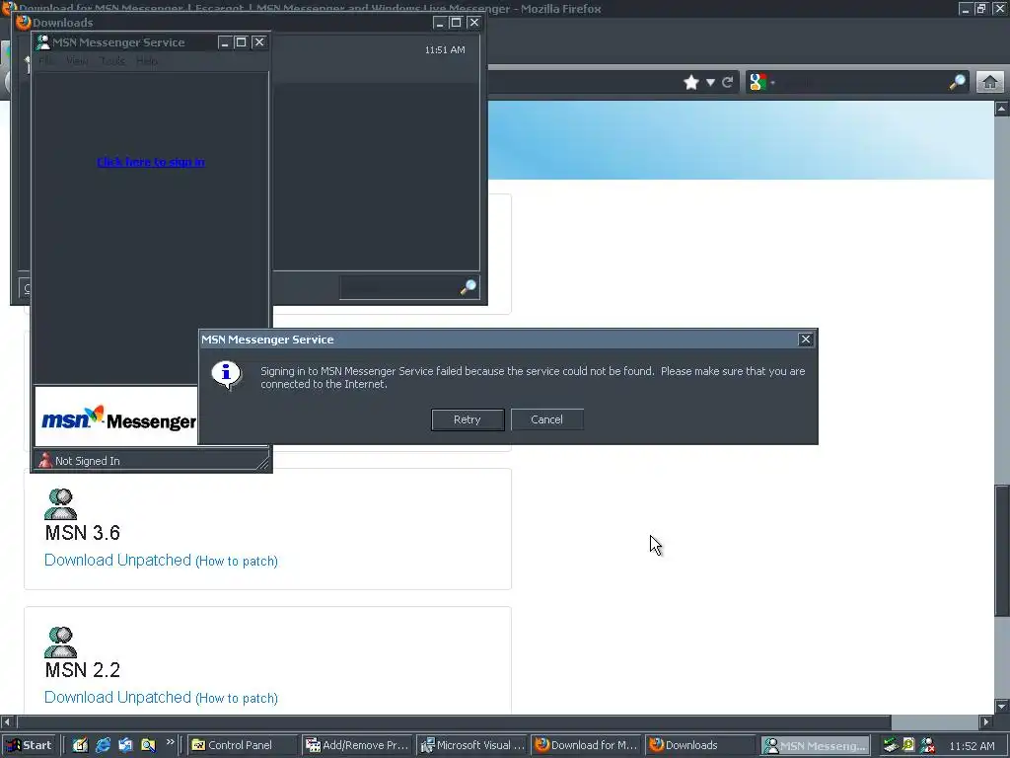The height and width of the screenshot is (758, 1010).
Task: Click the horizontal scrollbar right arrow
Action: (986, 721)
